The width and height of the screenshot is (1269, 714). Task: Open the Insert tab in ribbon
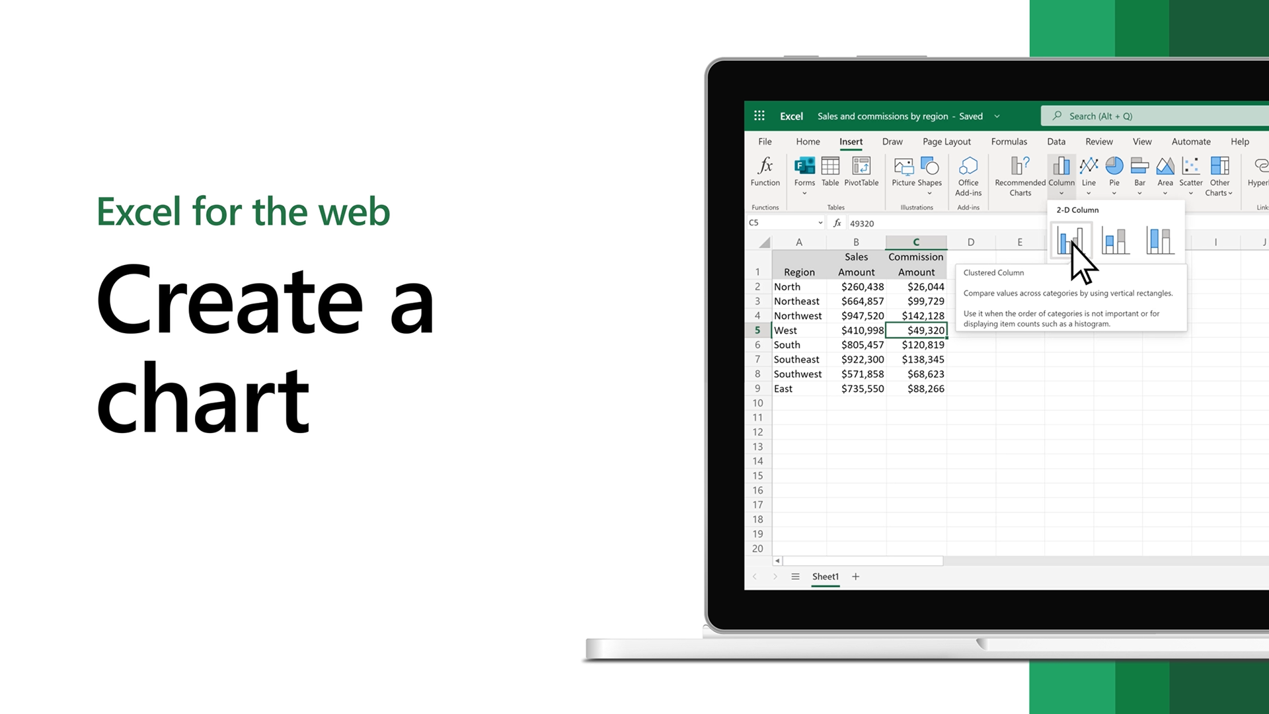pyautogui.click(x=851, y=141)
